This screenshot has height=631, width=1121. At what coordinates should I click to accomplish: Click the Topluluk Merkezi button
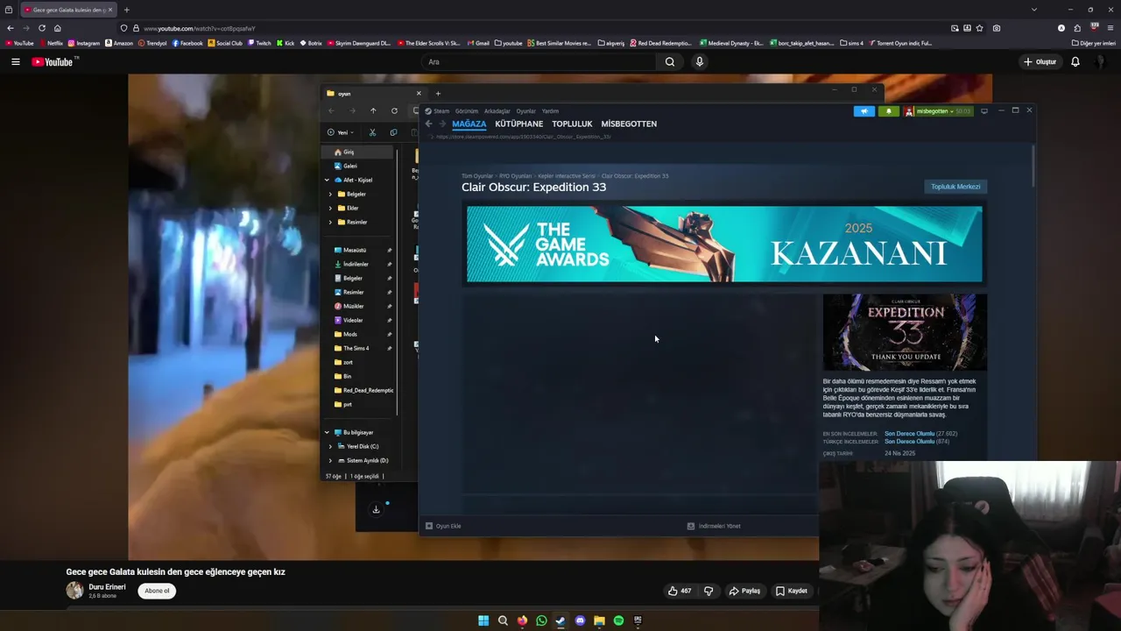click(x=955, y=186)
